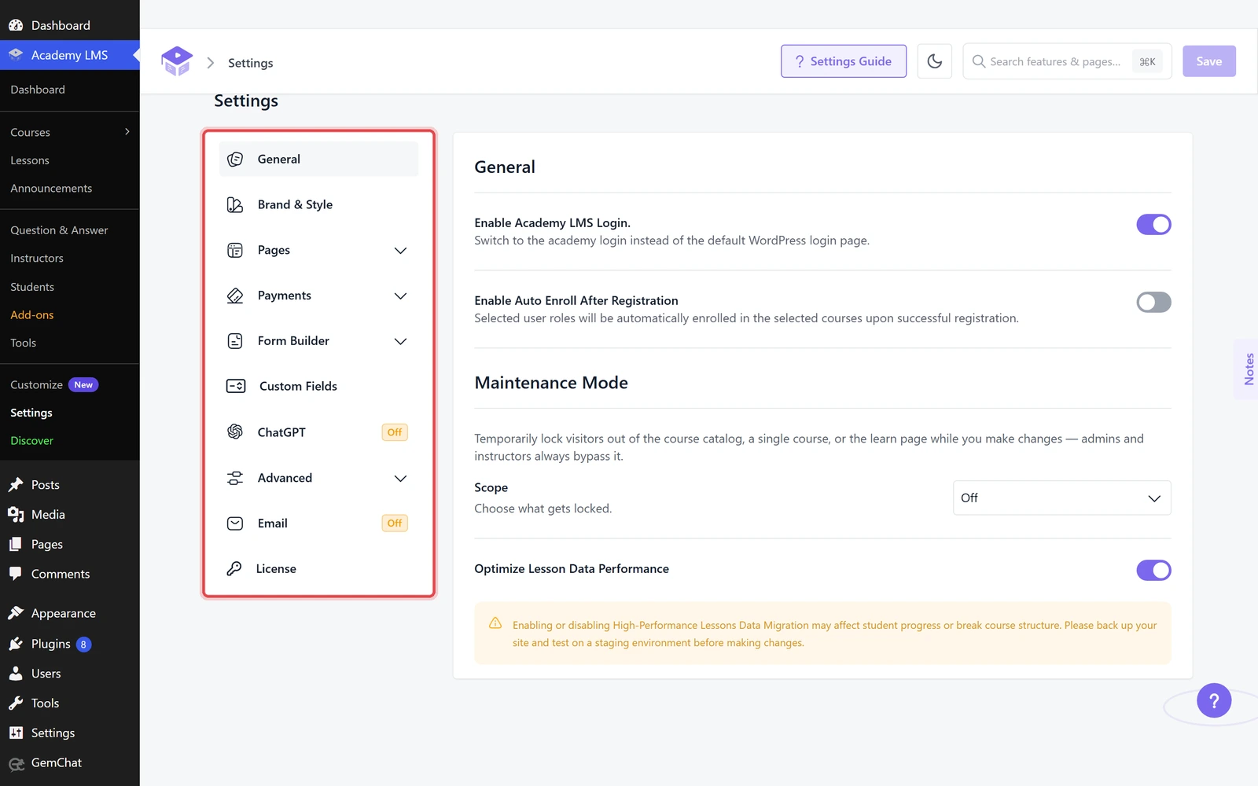Image resolution: width=1258 pixels, height=786 pixels.
Task: Expand the Pages settings section chevron
Action: [x=400, y=251]
